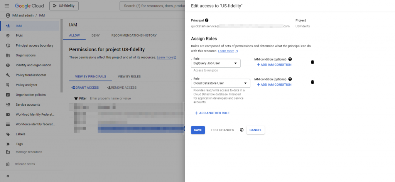Open Policy troubleshooter in sidebar
395x182 pixels.
click(x=31, y=75)
